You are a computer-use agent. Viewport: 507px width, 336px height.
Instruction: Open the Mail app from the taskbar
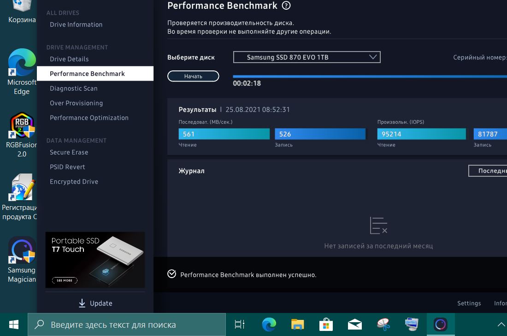[x=355, y=324]
